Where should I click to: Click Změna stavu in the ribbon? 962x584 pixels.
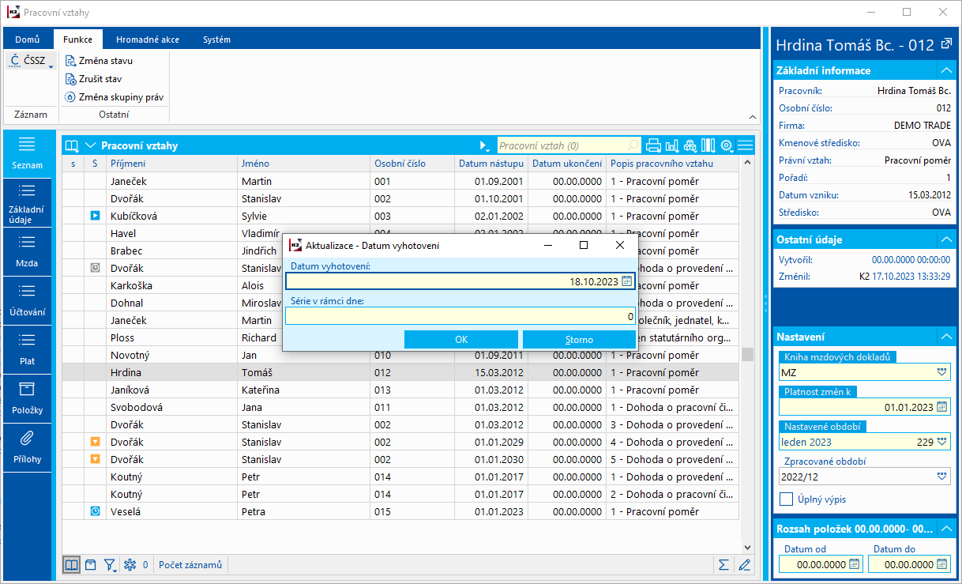coord(105,61)
